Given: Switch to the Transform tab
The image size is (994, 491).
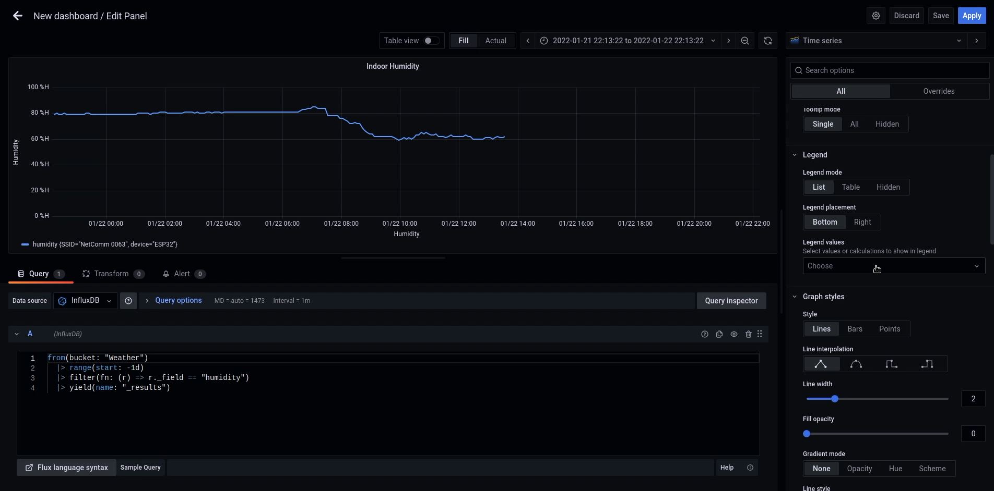Looking at the screenshot, I should (x=111, y=274).
